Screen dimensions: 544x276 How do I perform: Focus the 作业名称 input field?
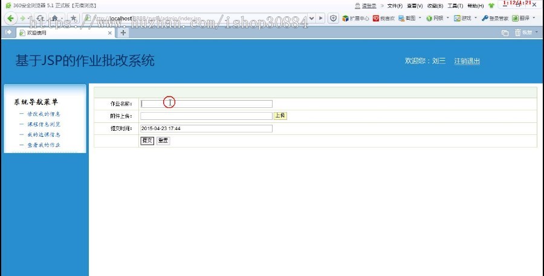click(207, 104)
